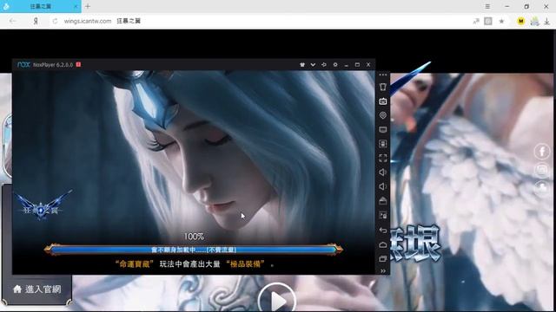This screenshot has width=556, height=312.
Task: Click the lower speaker icon for volume down
Action: (x=382, y=186)
